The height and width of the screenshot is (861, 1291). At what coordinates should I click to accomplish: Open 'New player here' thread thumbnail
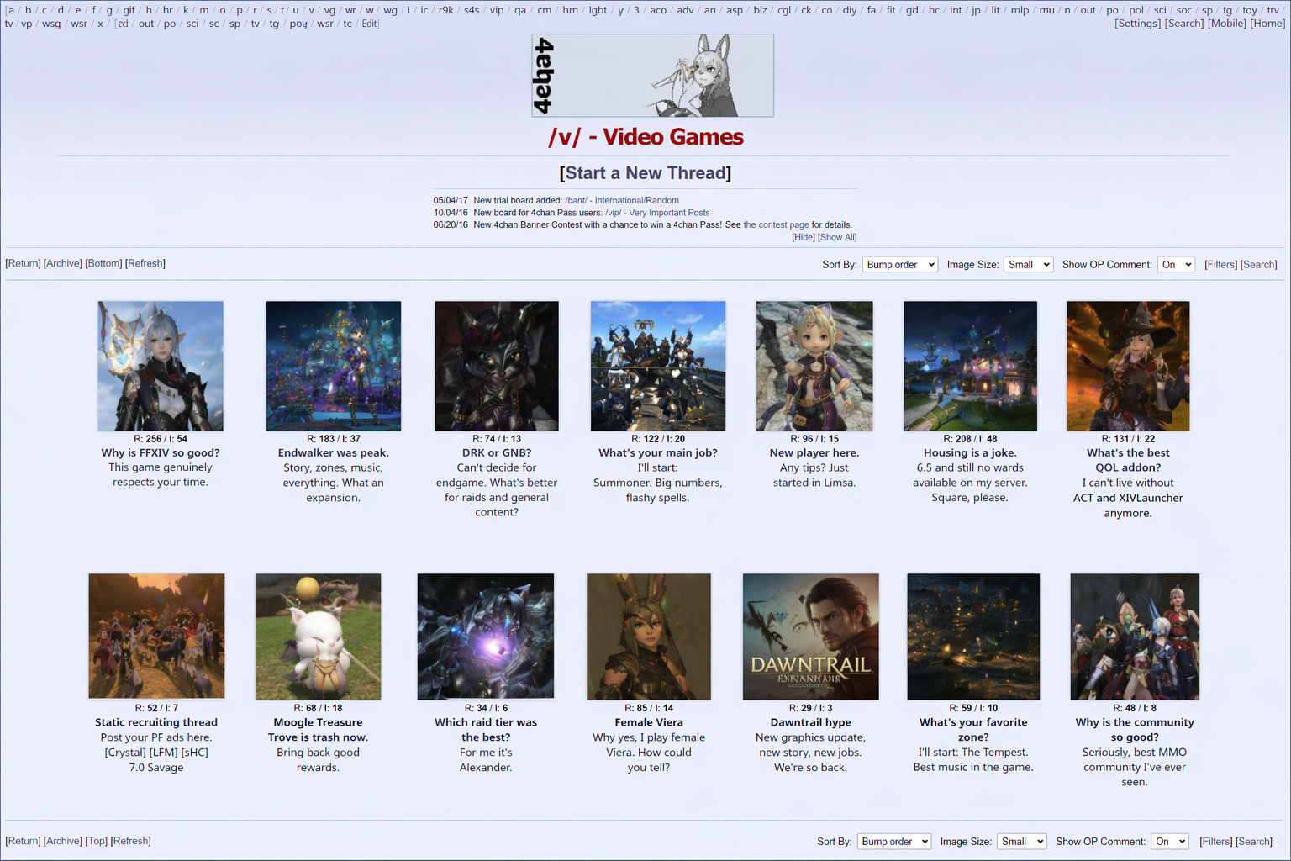click(x=814, y=366)
